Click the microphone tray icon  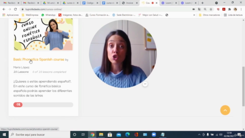pyautogui.click(x=207, y=135)
